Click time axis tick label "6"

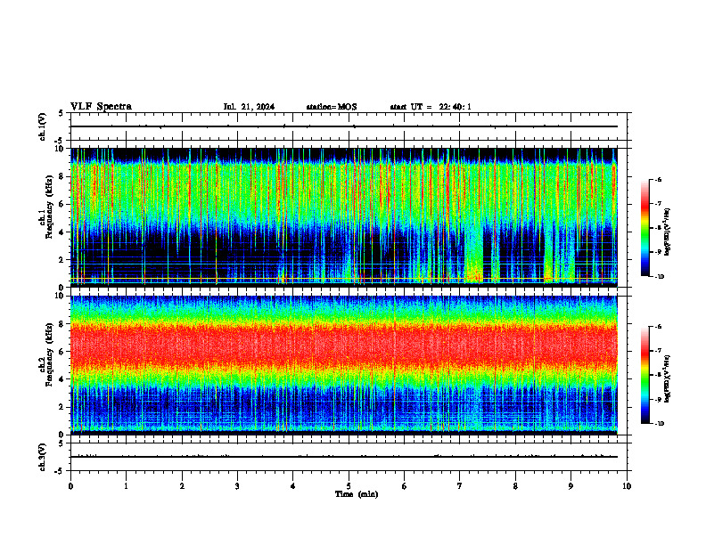click(405, 486)
